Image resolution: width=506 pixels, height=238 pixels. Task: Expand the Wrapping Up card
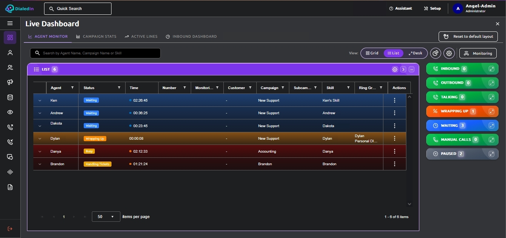pos(492,111)
